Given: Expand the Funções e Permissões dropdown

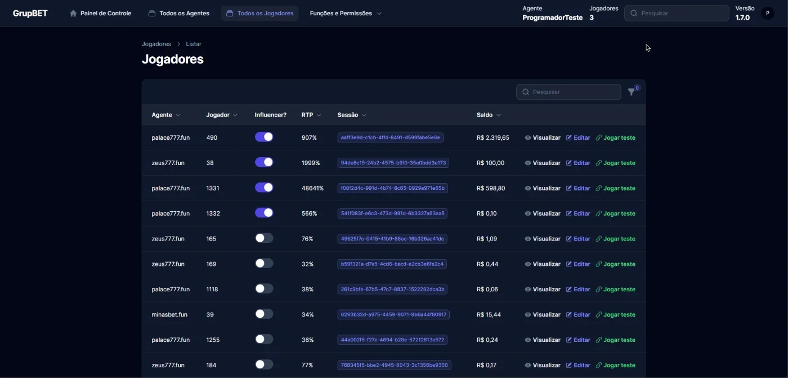Looking at the screenshot, I should [x=346, y=14].
